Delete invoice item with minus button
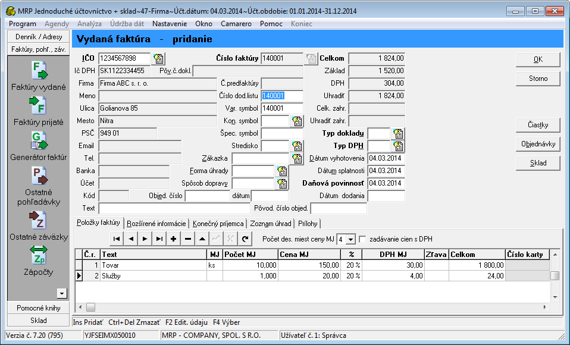570x345 pixels. click(187, 239)
